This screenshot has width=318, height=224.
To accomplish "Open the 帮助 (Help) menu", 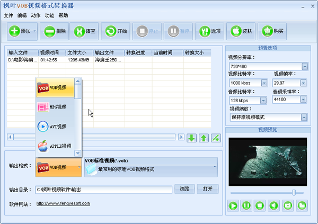I will tap(63, 15).
